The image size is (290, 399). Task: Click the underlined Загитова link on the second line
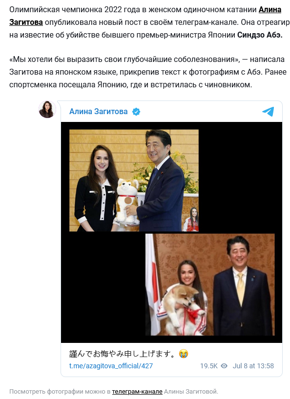click(26, 22)
